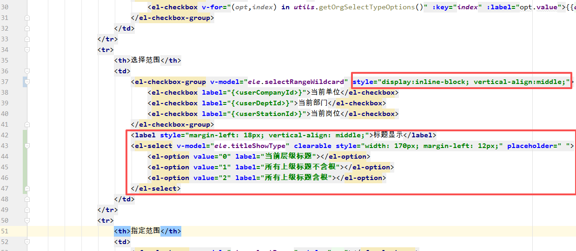This screenshot has height=251, width=576.
Task: Click fold end marker on line 47
Action: coord(27,189)
